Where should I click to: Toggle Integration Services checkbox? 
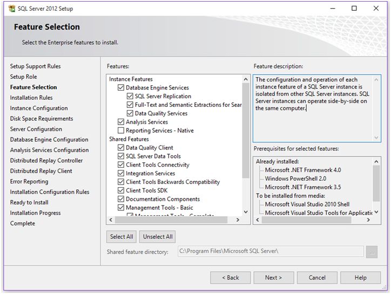[x=121, y=173]
